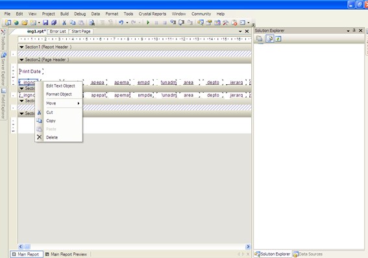Click the Delete X icon in the context menu
Image resolution: width=368 pixels, height=258 pixels.
pyautogui.click(x=39, y=137)
